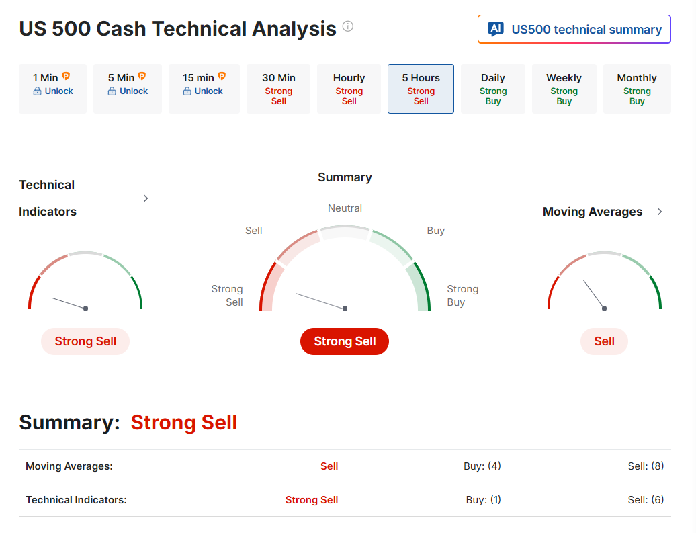Click the red Strong Sell summary badge
Viewport: 696px width, 533px height.
[345, 341]
